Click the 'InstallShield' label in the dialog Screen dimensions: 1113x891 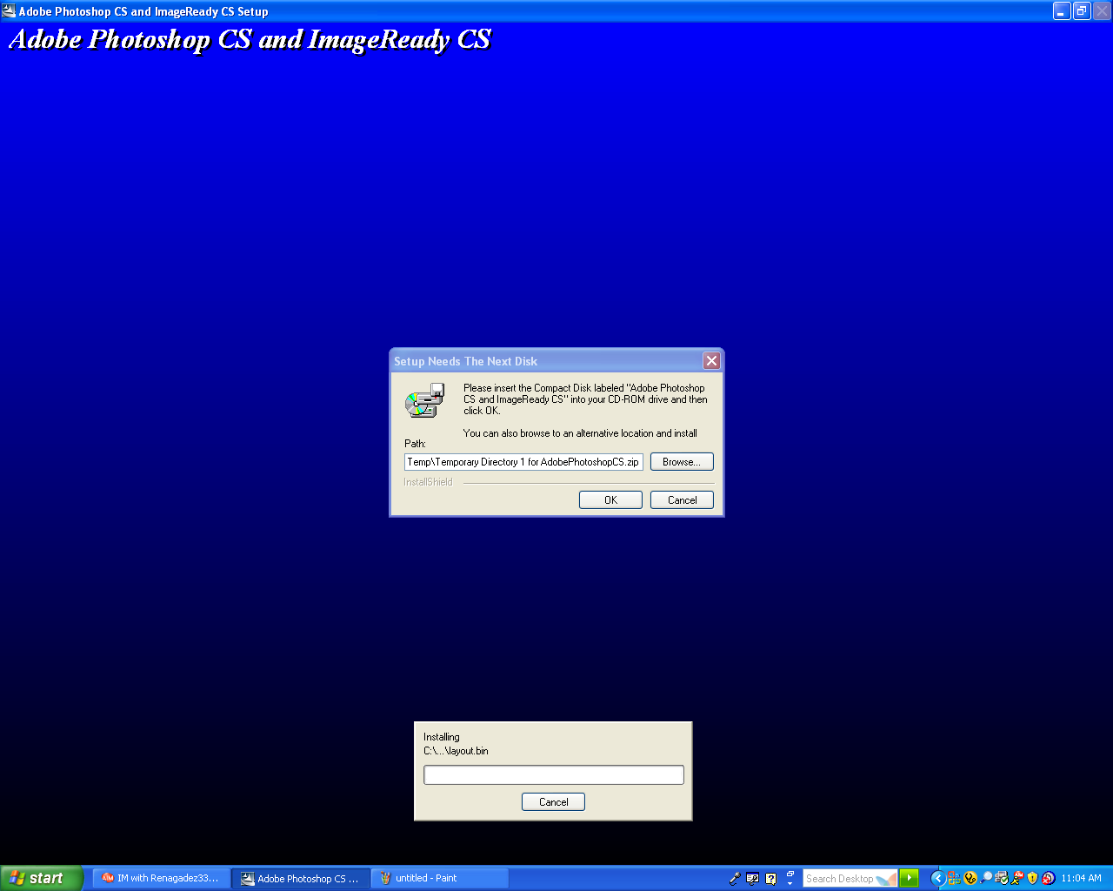click(x=428, y=482)
